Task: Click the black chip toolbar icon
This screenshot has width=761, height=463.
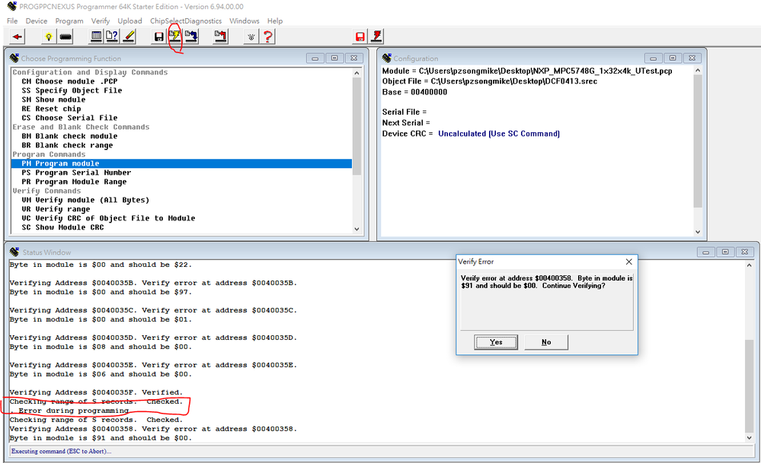Action: coord(66,36)
